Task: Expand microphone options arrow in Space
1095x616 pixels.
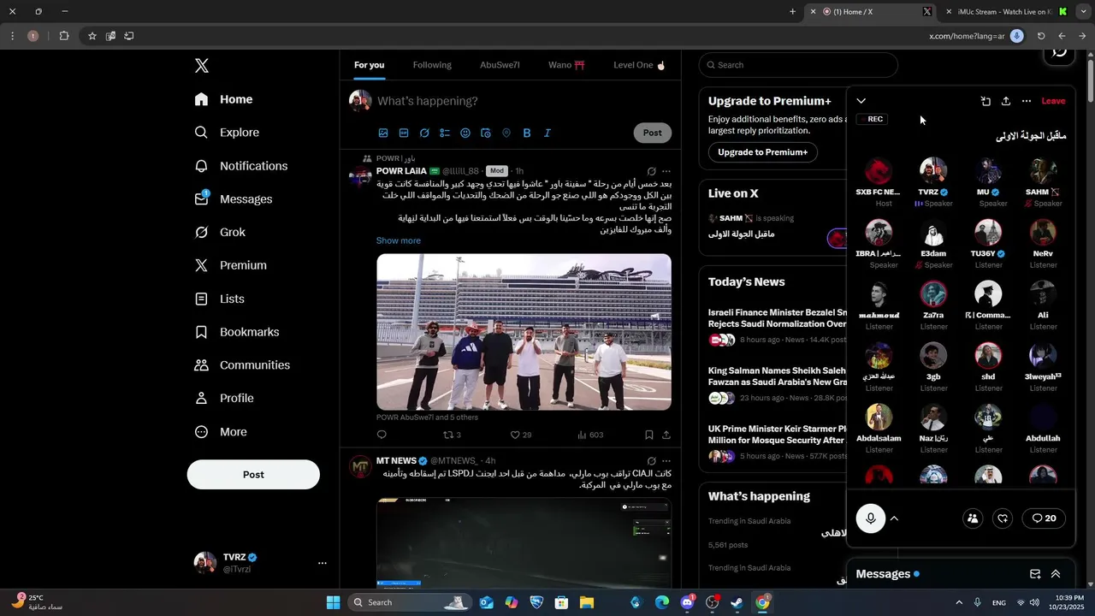Action: 894,518
